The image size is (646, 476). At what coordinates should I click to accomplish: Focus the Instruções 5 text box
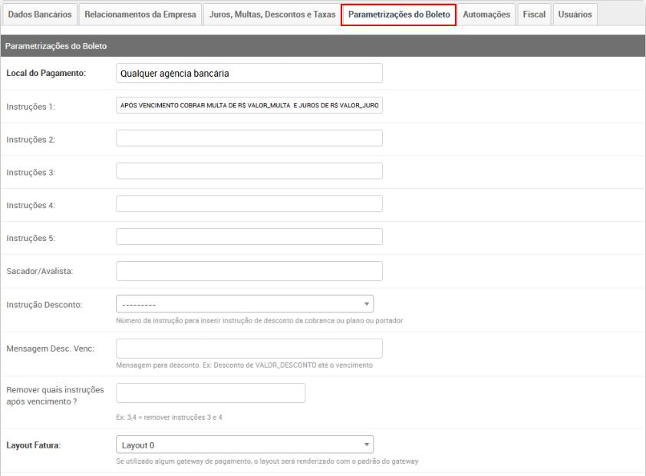[249, 237]
